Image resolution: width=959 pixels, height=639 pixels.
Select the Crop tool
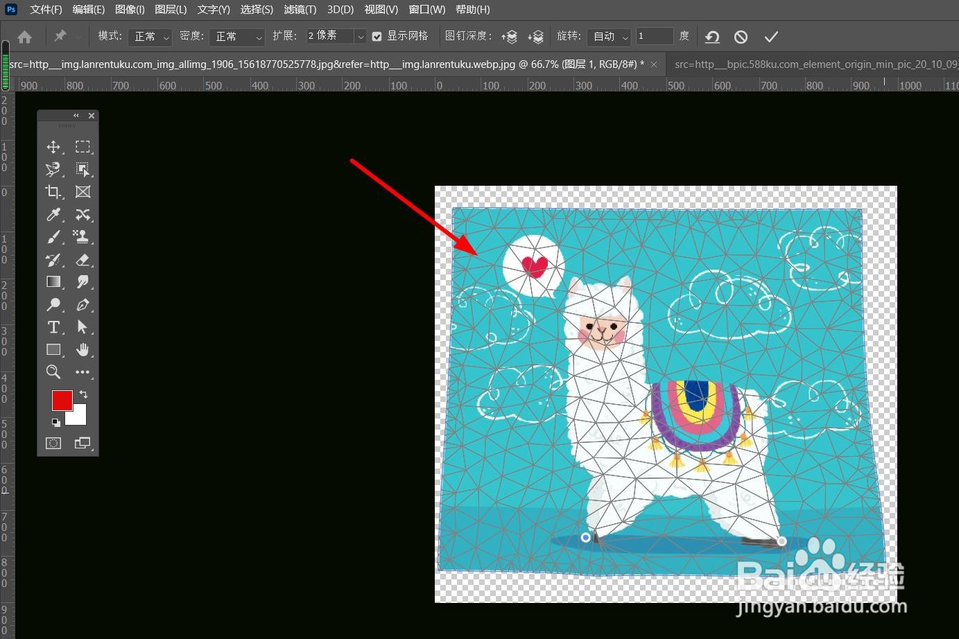(x=53, y=192)
